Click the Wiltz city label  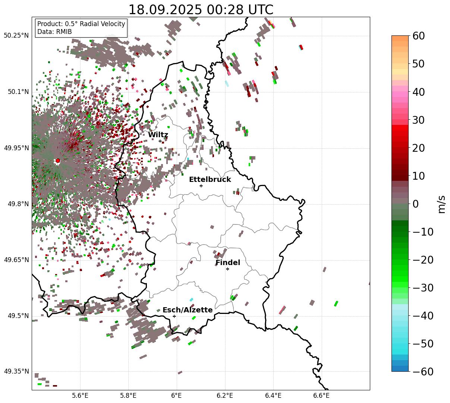[x=158, y=135]
